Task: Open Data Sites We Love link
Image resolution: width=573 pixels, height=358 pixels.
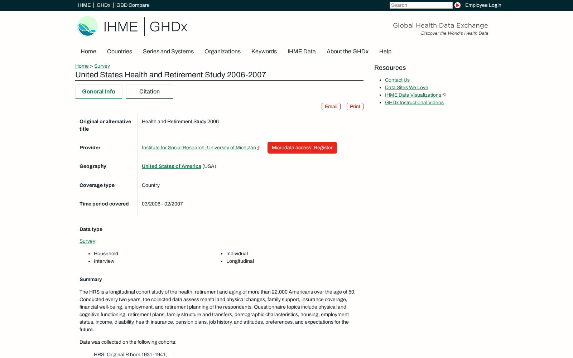Action: coord(406,87)
